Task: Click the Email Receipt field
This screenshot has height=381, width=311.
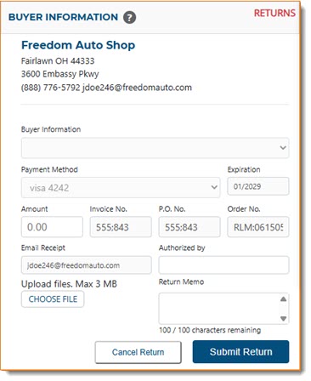Action: [87, 265]
